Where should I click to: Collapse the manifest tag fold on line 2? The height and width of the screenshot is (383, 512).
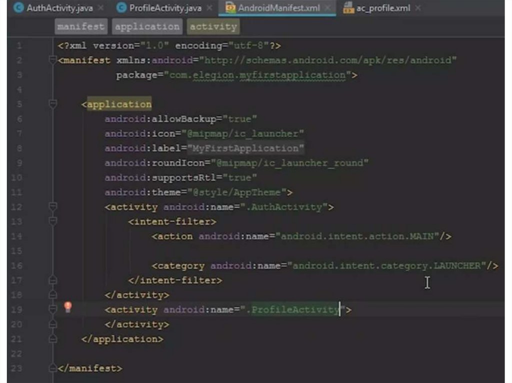point(53,60)
